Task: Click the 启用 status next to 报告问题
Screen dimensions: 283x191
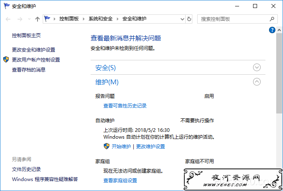Action: point(209,96)
